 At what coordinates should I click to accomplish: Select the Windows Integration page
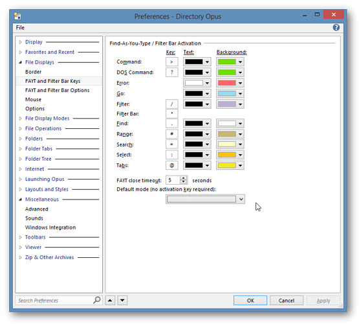click(50, 227)
